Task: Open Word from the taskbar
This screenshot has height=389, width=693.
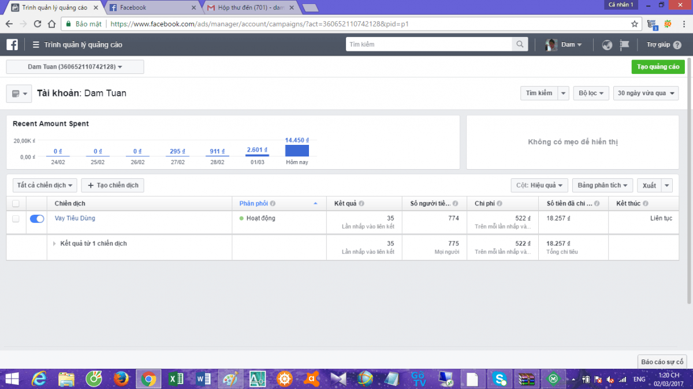Action: (x=203, y=379)
